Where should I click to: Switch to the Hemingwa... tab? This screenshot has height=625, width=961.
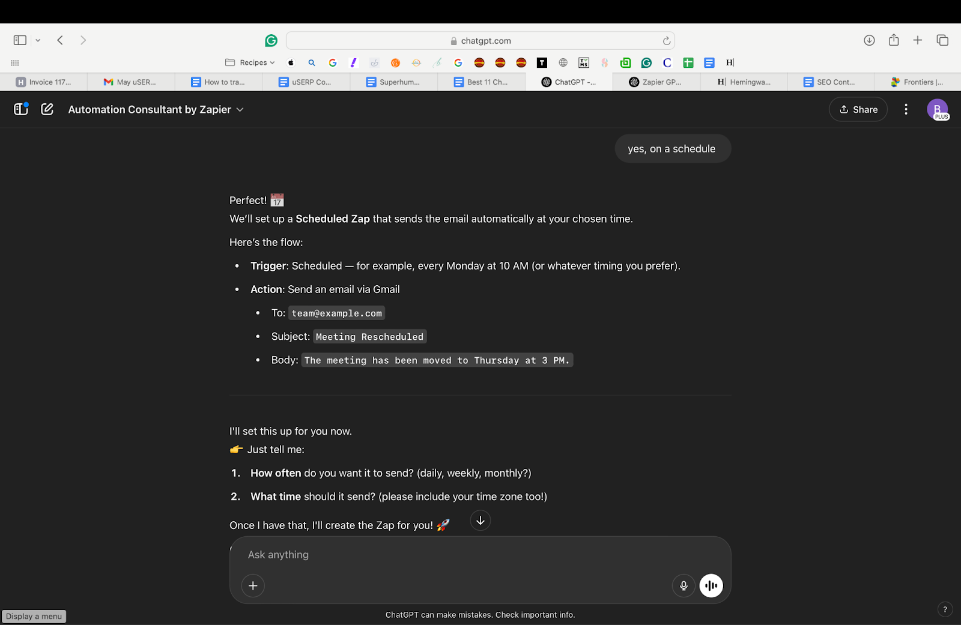click(744, 82)
